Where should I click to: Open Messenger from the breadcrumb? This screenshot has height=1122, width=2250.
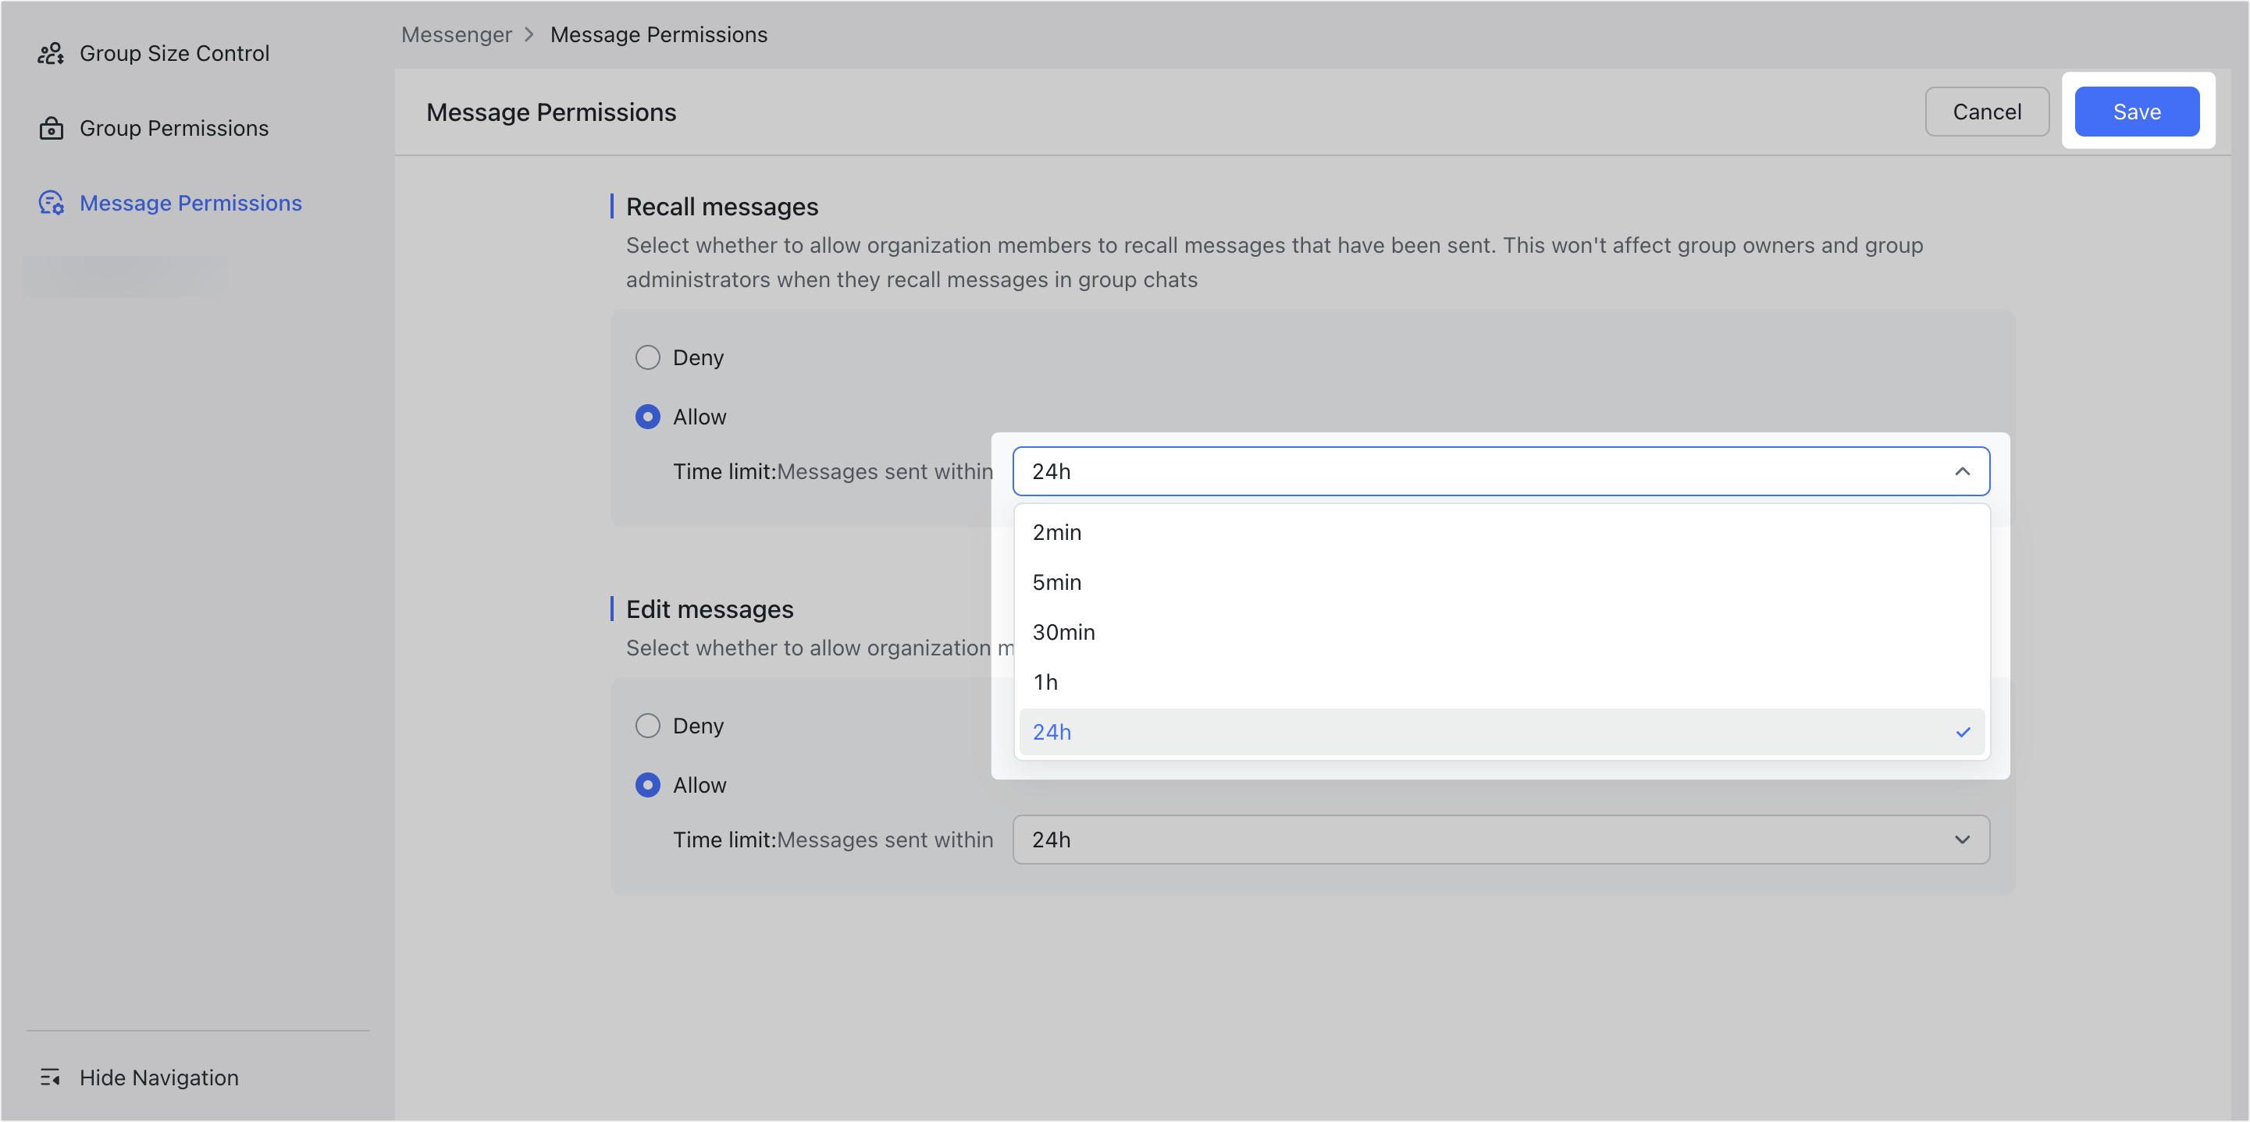(x=456, y=34)
